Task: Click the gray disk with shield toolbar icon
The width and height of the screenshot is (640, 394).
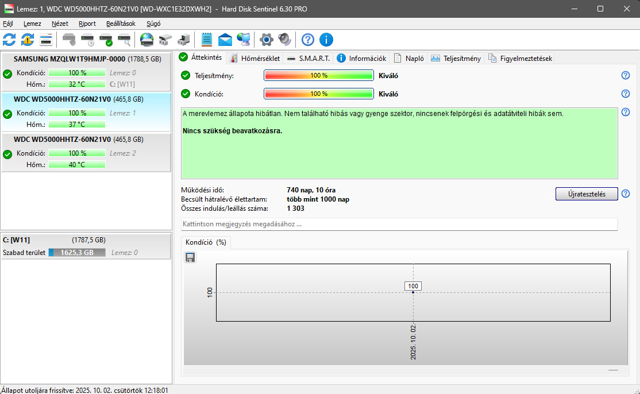Action: pos(69,40)
